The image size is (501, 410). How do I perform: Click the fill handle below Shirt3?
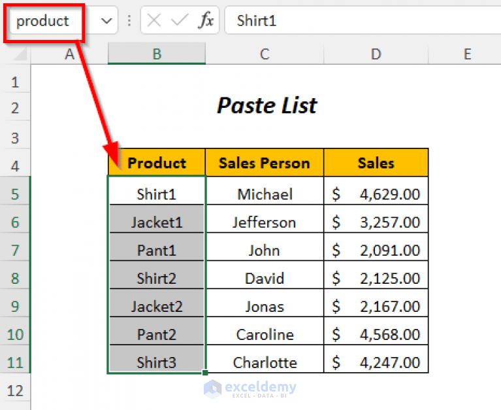(206, 373)
